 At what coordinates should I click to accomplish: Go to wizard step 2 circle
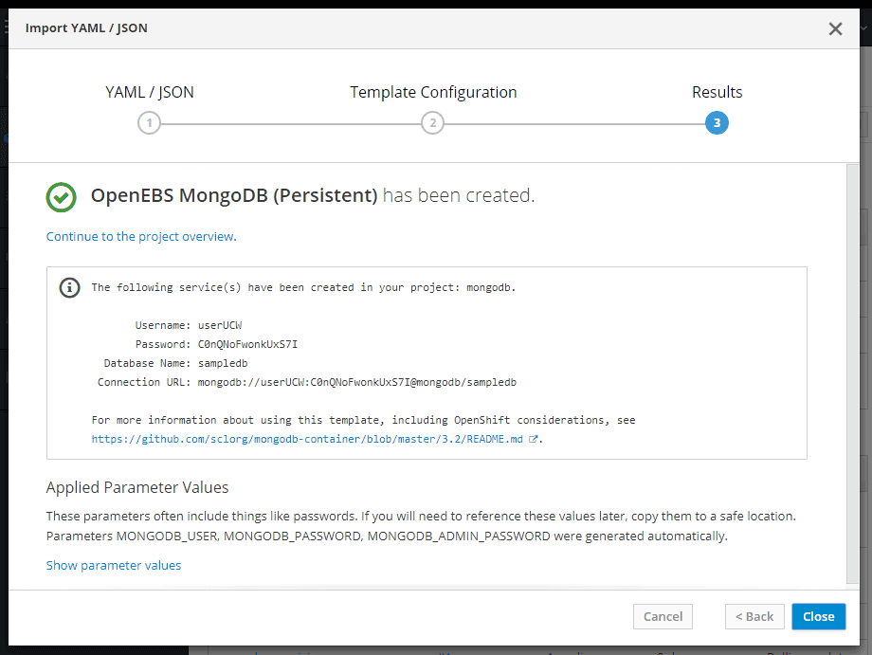432,123
